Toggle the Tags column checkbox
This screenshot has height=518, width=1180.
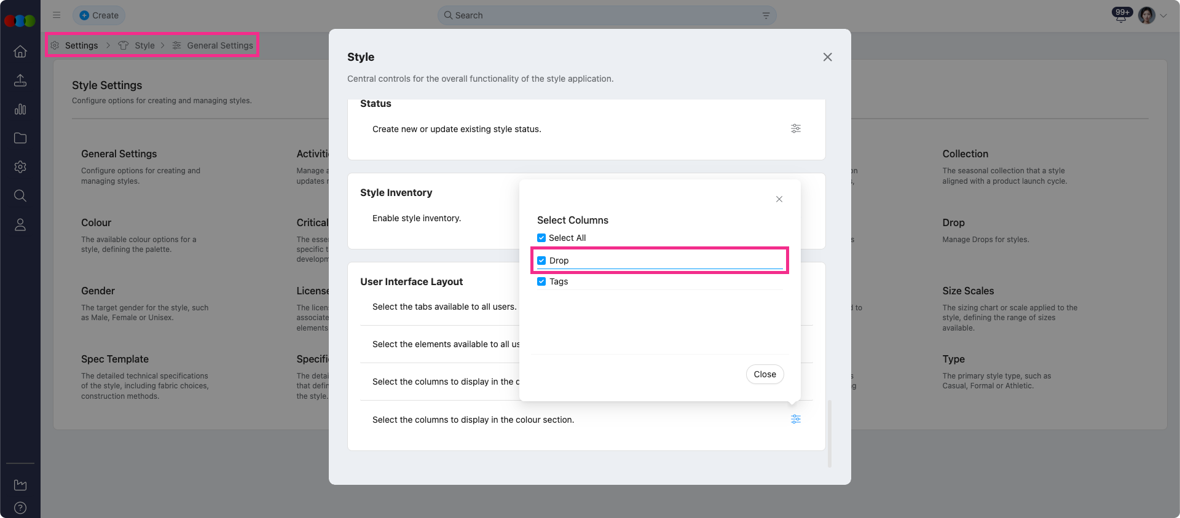[541, 281]
